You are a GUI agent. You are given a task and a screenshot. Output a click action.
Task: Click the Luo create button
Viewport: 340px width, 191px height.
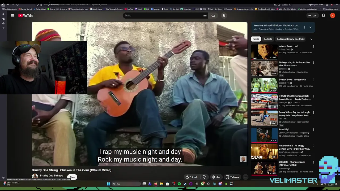click(312, 15)
